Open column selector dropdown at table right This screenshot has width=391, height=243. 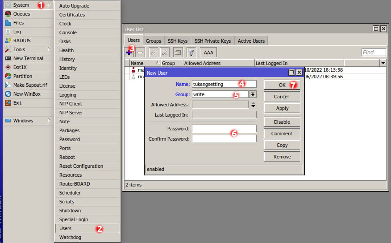coord(383,63)
